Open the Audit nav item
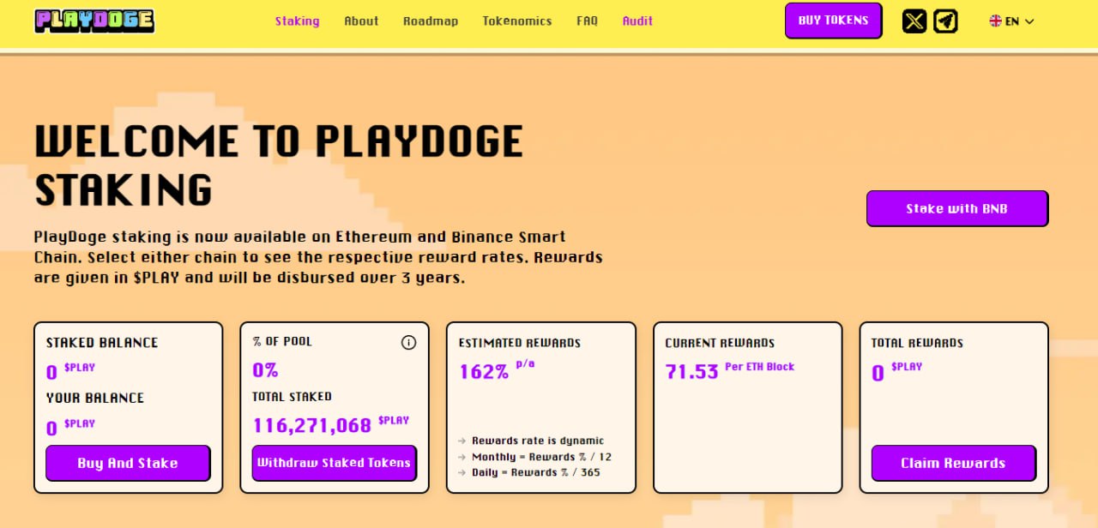The height and width of the screenshot is (528, 1098). coord(637,21)
